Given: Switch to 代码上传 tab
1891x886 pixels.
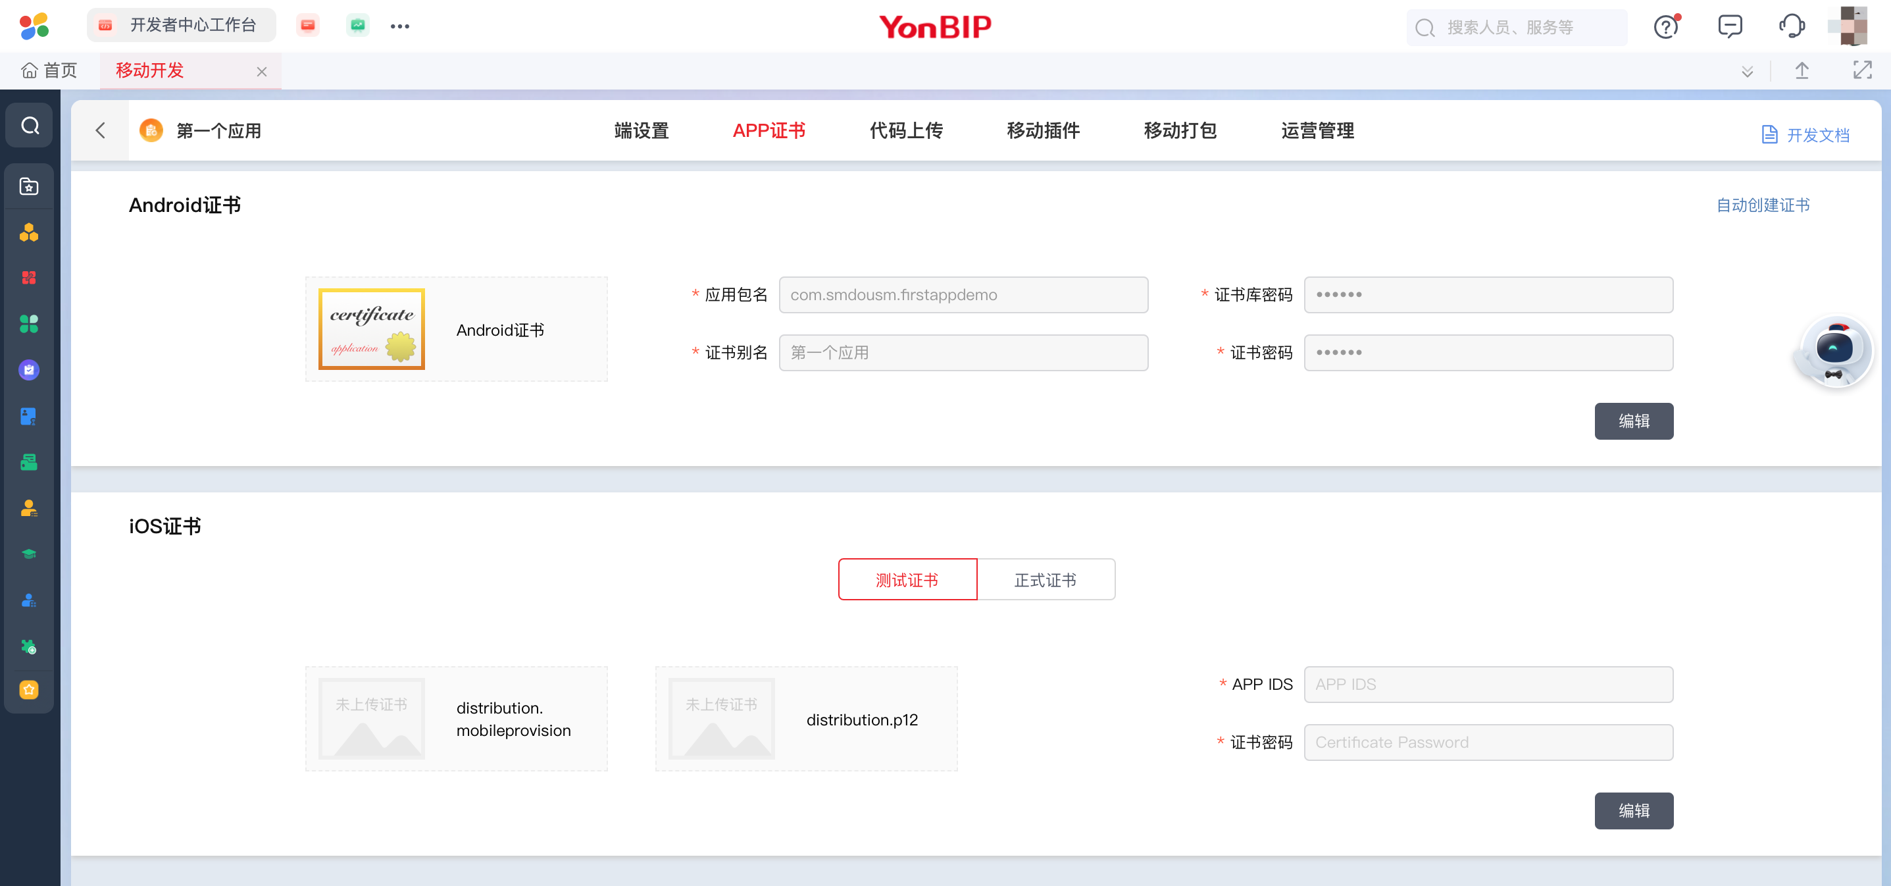Looking at the screenshot, I should click(906, 131).
